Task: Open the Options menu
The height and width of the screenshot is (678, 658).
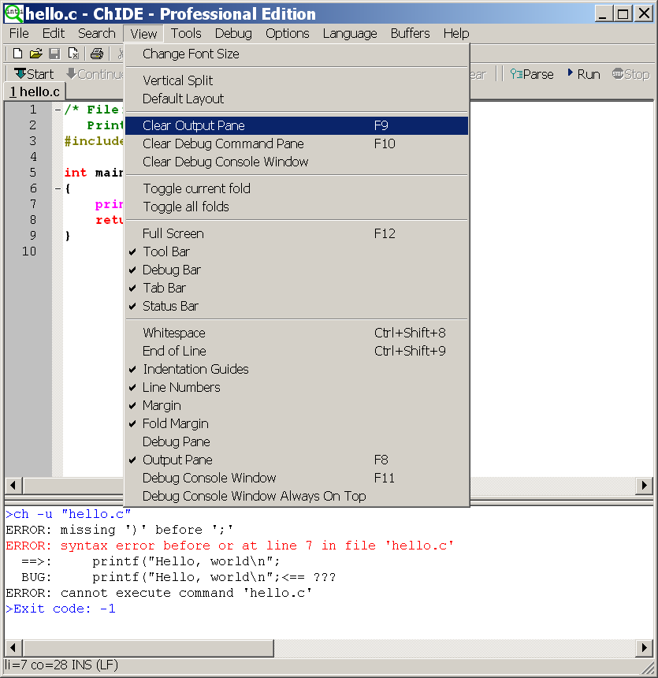Action: (288, 33)
